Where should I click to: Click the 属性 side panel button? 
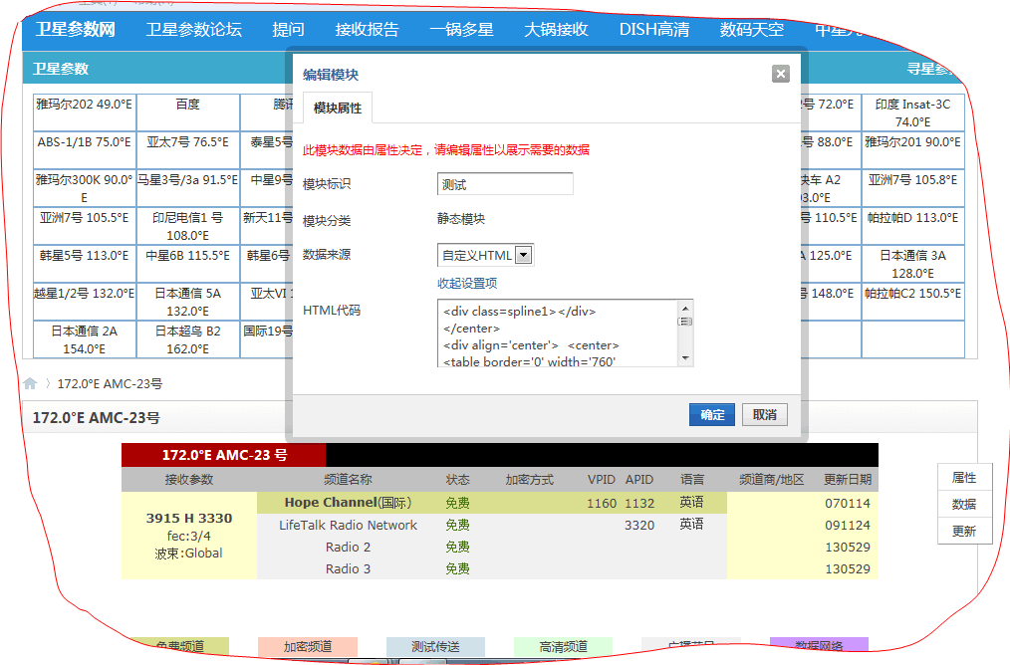(x=963, y=478)
